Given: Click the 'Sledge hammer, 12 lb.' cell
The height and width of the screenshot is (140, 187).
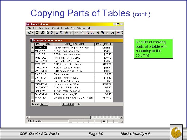Looking at the screenshot, I should tap(74, 78).
